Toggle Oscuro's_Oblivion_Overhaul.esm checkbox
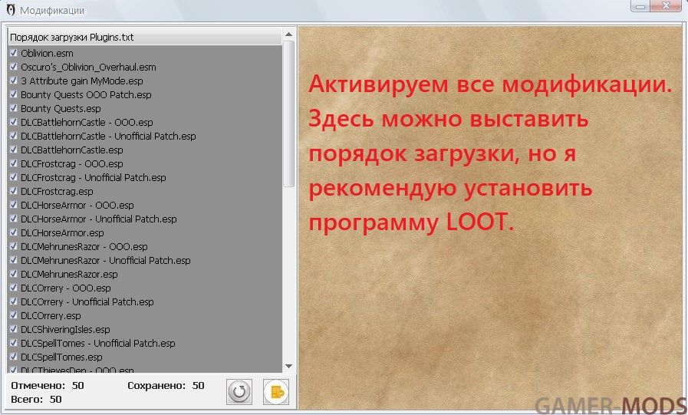Screen dimensions: 688x415 coord(14,67)
